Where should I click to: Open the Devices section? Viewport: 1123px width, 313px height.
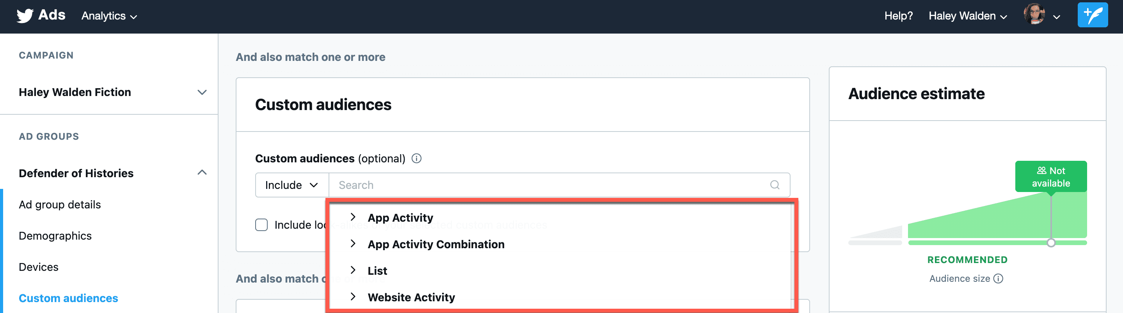[39, 267]
